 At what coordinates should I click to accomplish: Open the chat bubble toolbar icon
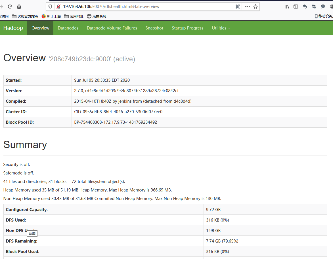[x=323, y=6]
